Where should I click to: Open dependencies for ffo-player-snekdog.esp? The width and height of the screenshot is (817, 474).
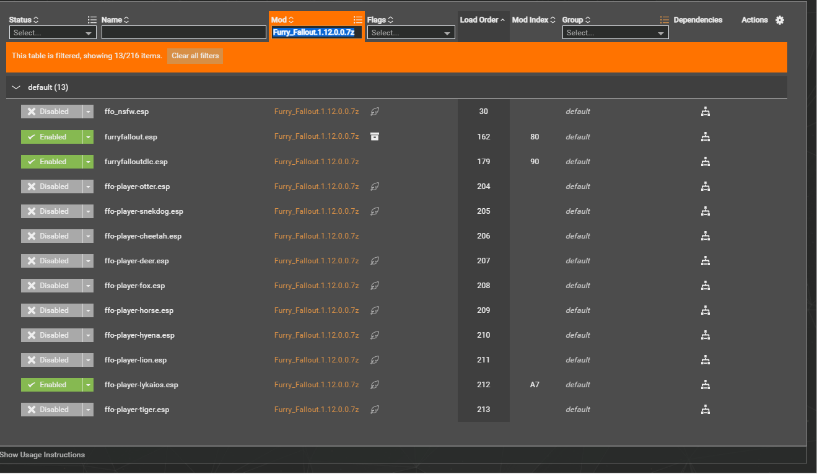pos(705,211)
